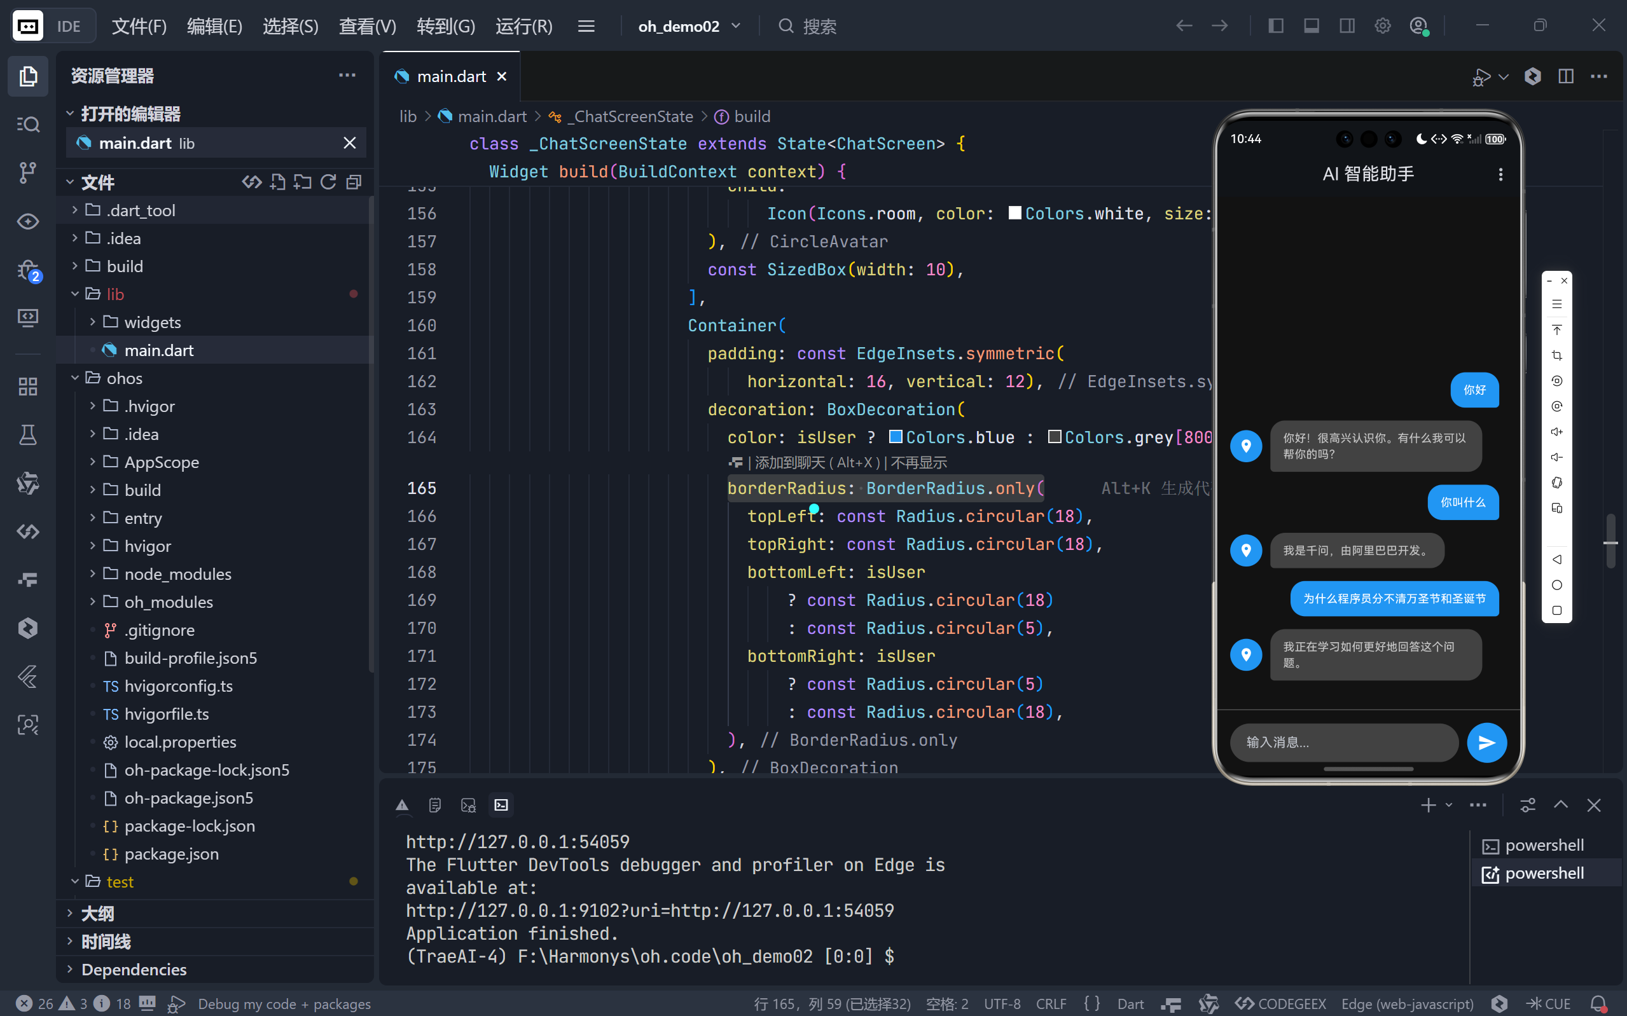Toggle the secondary sidebar layout icon
The width and height of the screenshot is (1627, 1016).
pyautogui.click(x=1347, y=26)
